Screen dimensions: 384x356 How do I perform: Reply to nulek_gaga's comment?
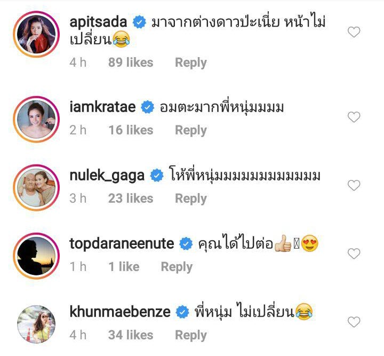coord(190,199)
